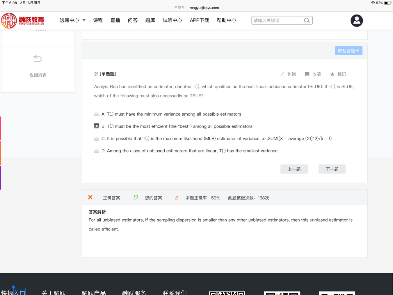The image size is (393, 295).
Task: Click the Rongyue Education logo
Action: (x=23, y=20)
